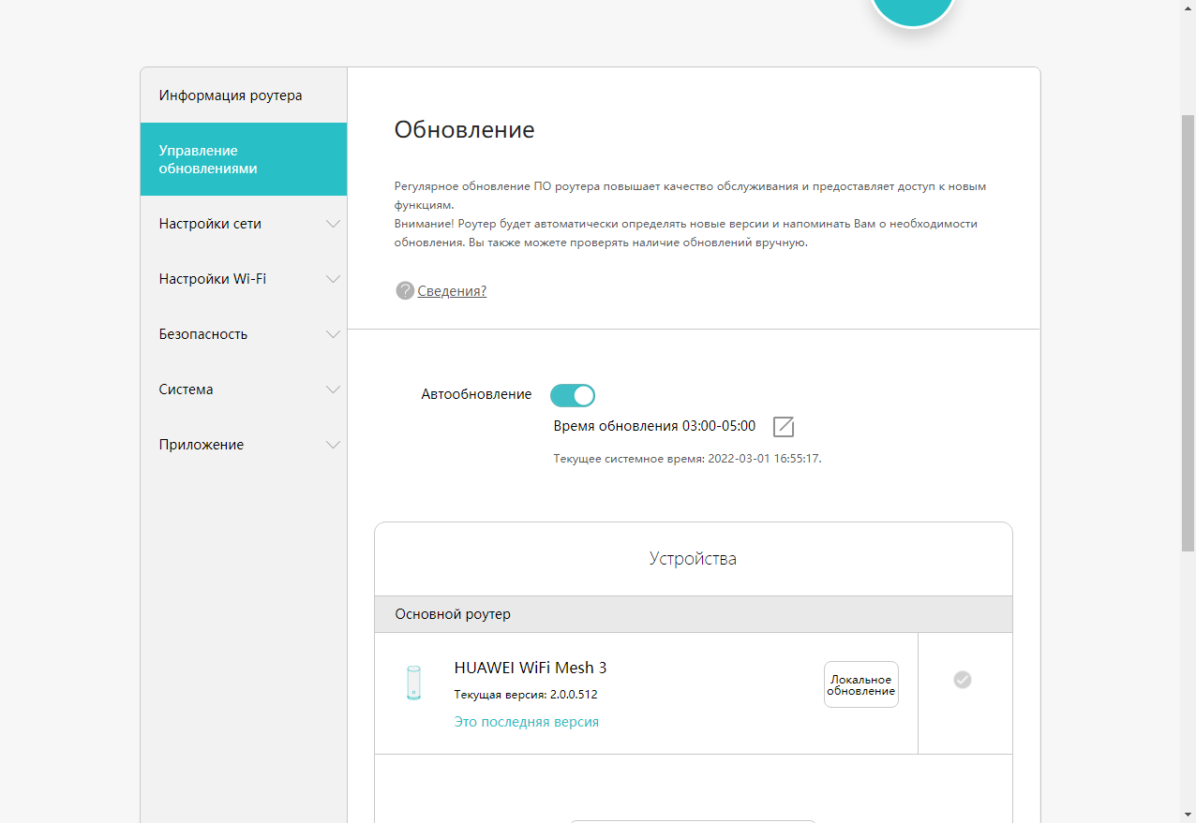
Task: Expand the Настройки Wi-Fi chevron
Action: [333, 279]
